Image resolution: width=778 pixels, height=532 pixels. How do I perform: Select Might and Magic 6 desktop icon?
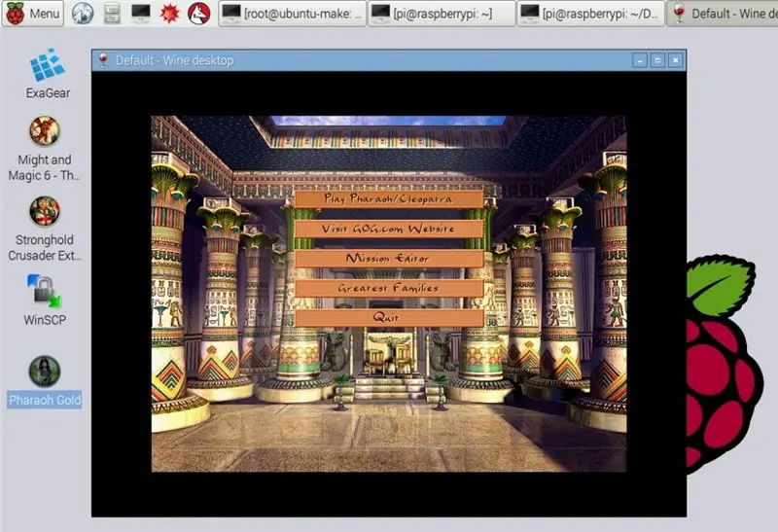(44, 149)
